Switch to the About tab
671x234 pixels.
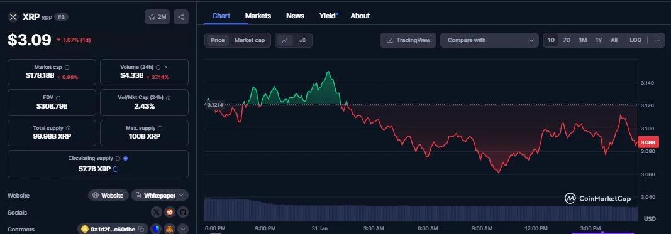(x=360, y=16)
